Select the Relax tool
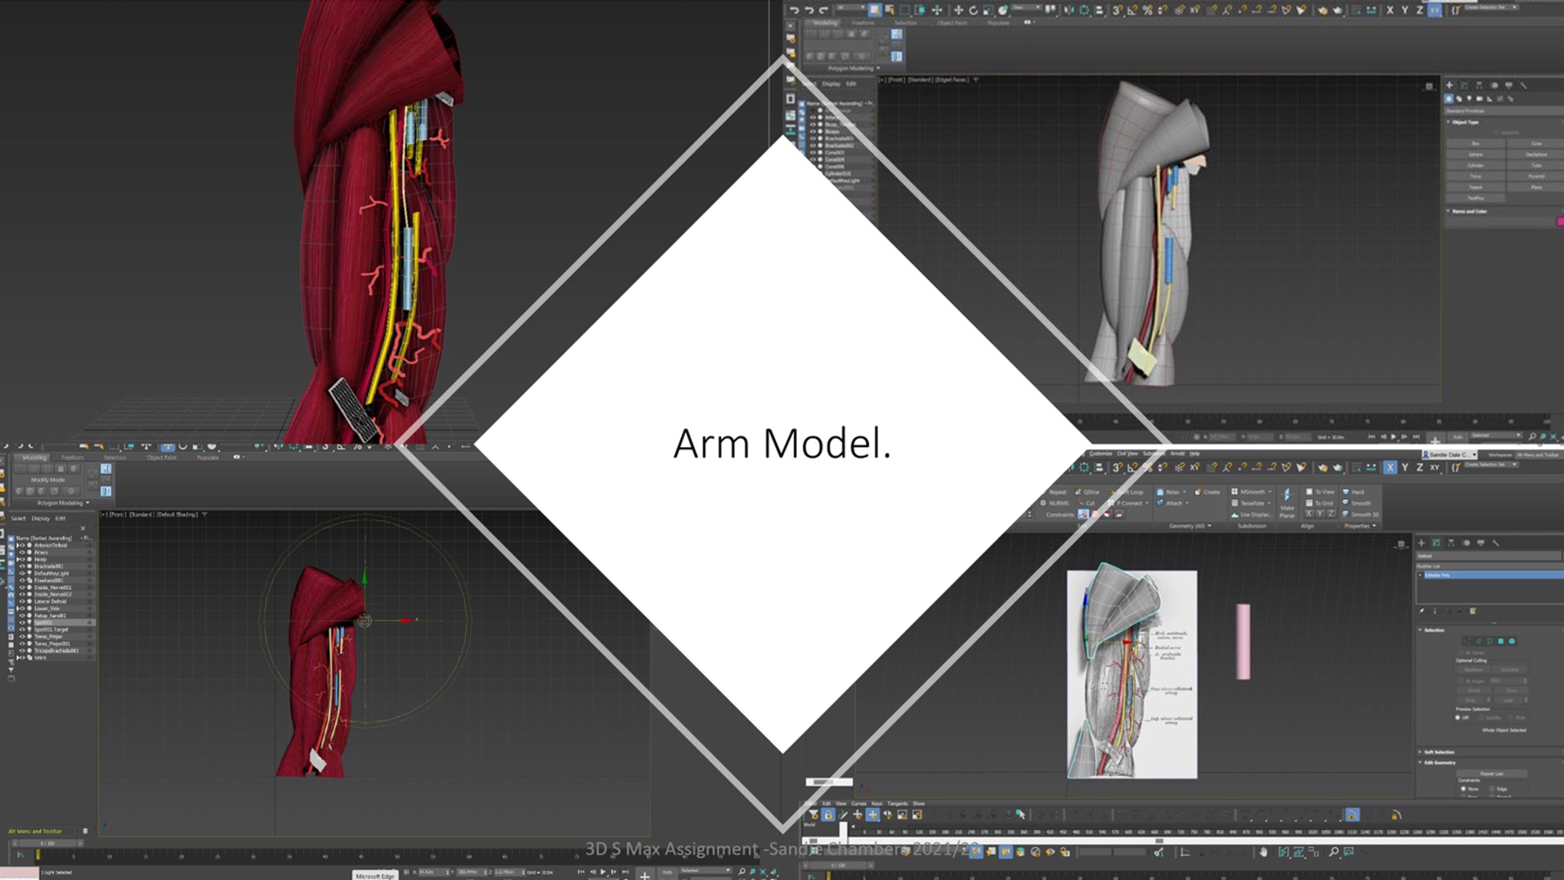 pyautogui.click(x=1172, y=492)
